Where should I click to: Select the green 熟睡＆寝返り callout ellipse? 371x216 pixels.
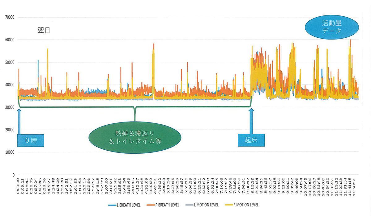pyautogui.click(x=135, y=138)
